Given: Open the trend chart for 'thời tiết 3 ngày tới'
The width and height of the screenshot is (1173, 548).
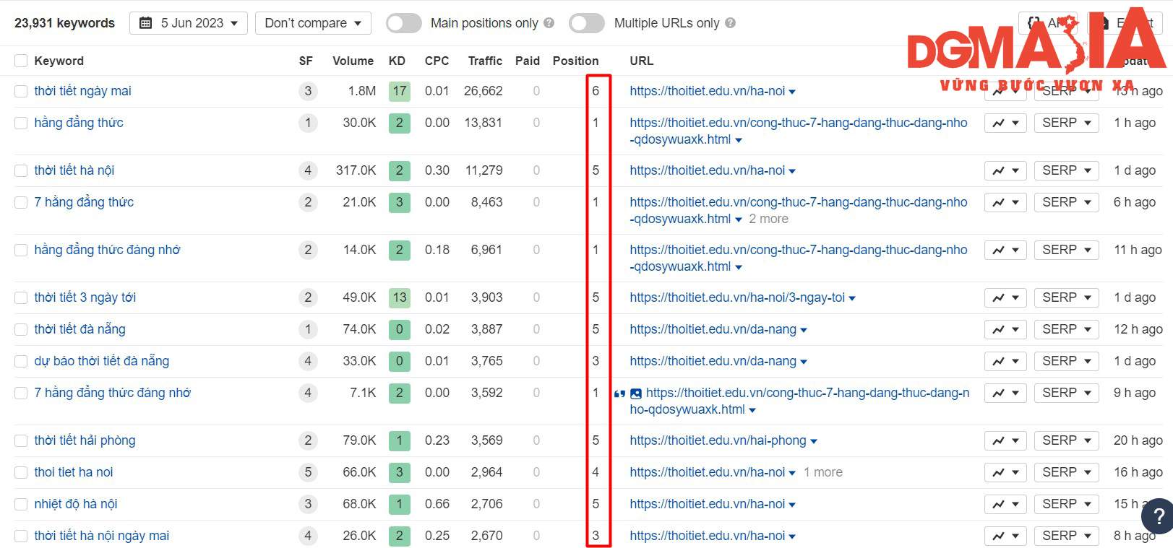Looking at the screenshot, I should [1005, 297].
